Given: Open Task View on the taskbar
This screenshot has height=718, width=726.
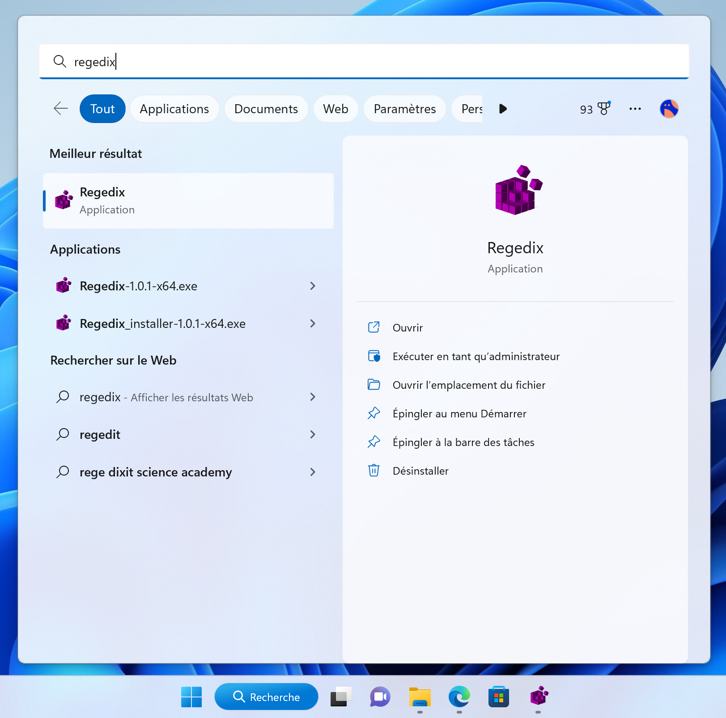Looking at the screenshot, I should click(x=341, y=697).
